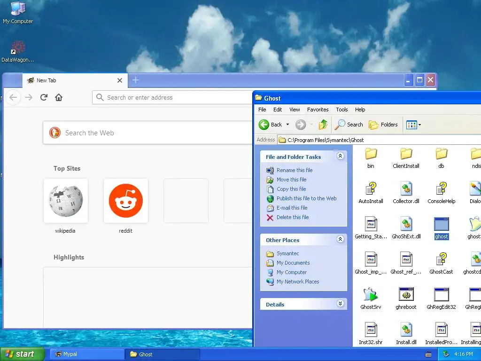This screenshot has width=481, height=361.
Task: Click browser back arrow in Mypal
Action: coord(13,97)
